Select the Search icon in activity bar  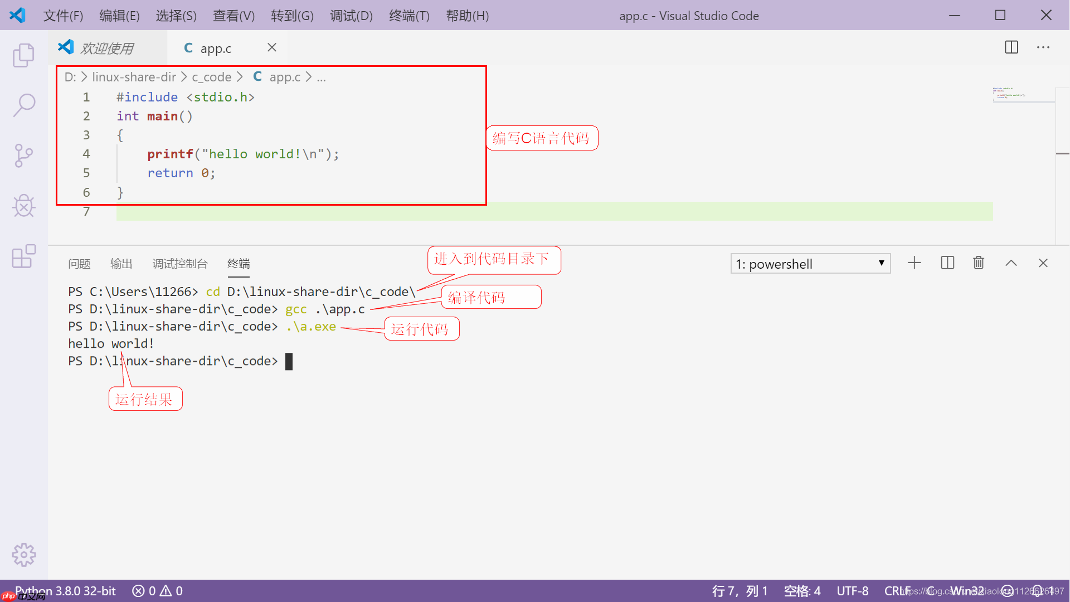click(x=23, y=105)
